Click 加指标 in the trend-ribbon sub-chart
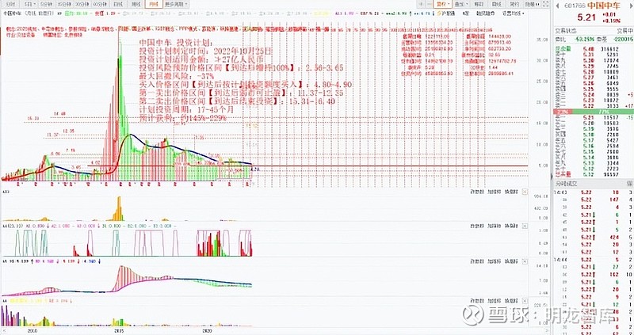This screenshot has height=335, width=634. [493, 261]
